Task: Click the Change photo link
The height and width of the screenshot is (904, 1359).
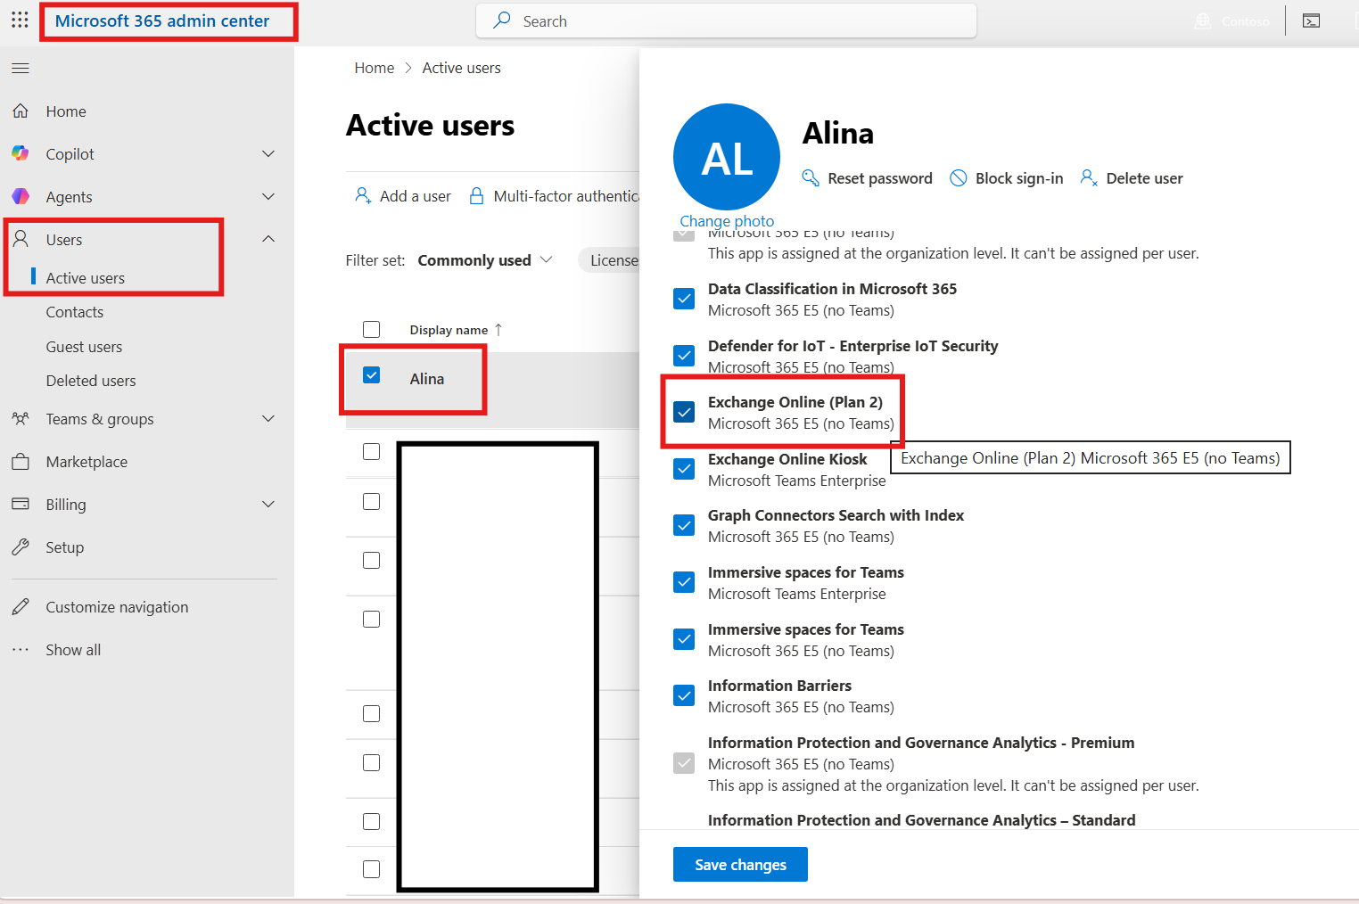Action: tap(727, 221)
